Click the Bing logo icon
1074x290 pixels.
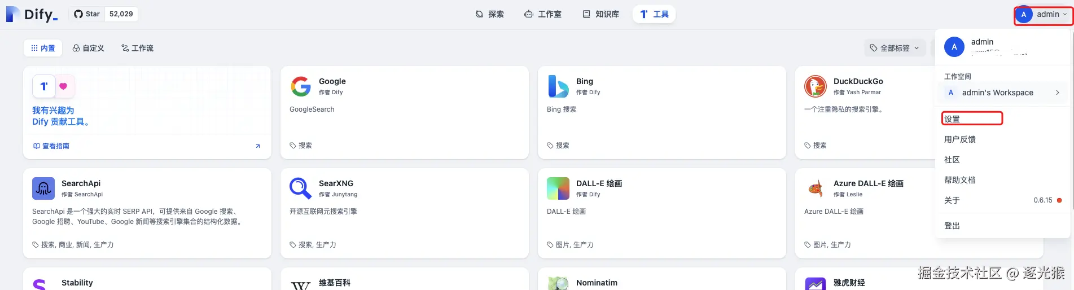pyautogui.click(x=558, y=86)
